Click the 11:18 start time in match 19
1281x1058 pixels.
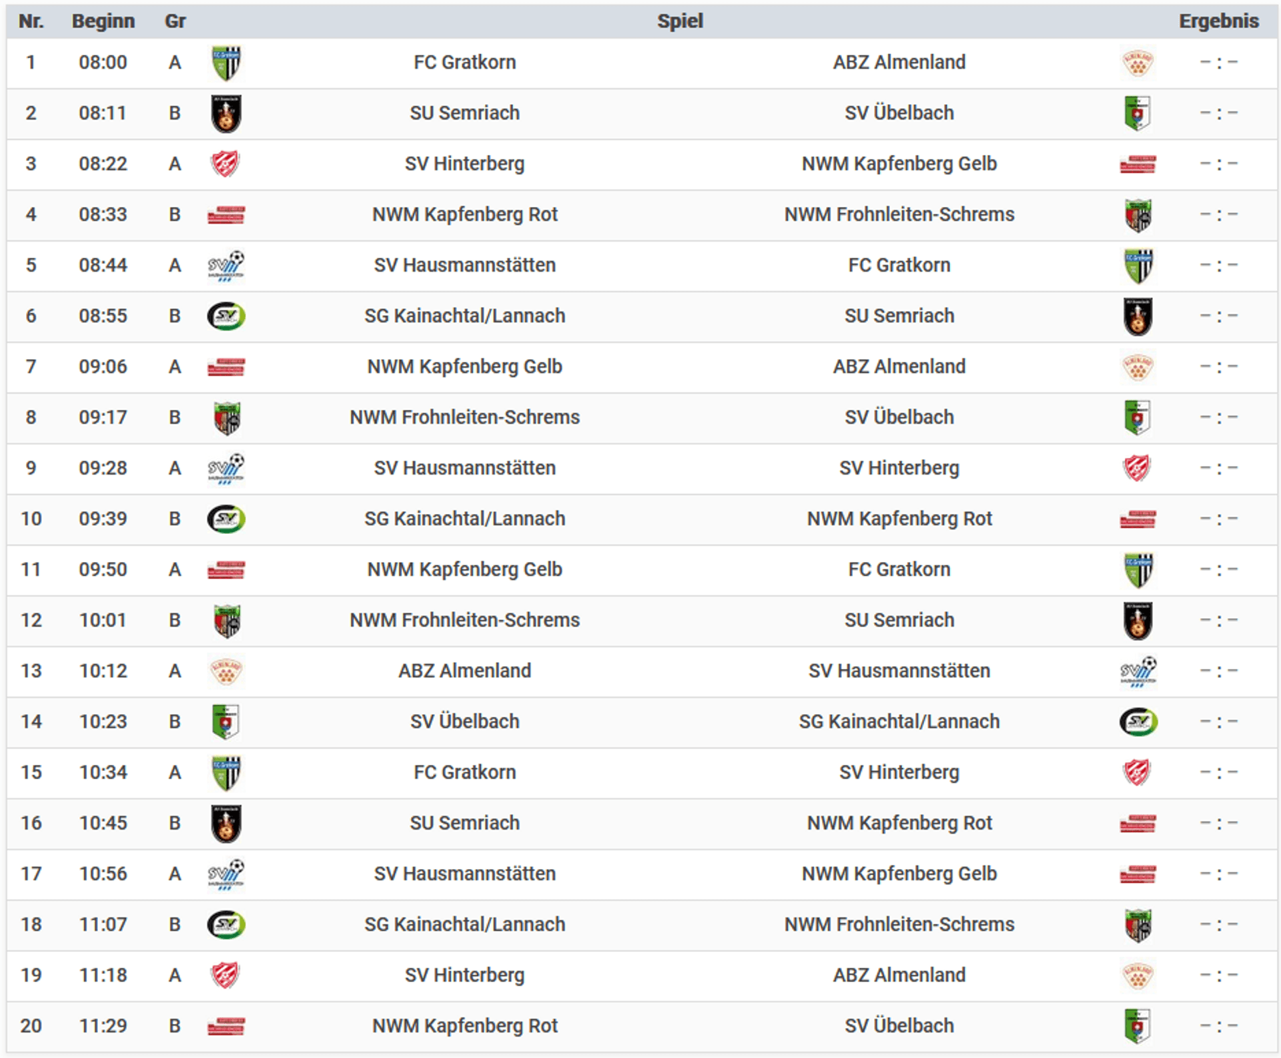[103, 975]
